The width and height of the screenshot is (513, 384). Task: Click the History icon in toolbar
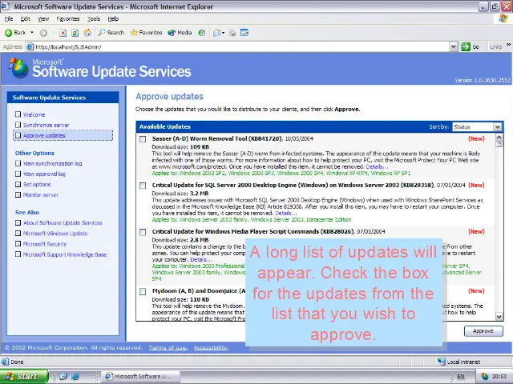point(202,33)
